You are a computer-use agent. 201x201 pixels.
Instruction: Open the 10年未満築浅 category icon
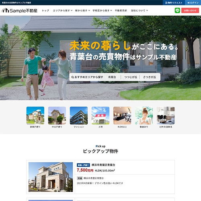[x=166, y=115]
